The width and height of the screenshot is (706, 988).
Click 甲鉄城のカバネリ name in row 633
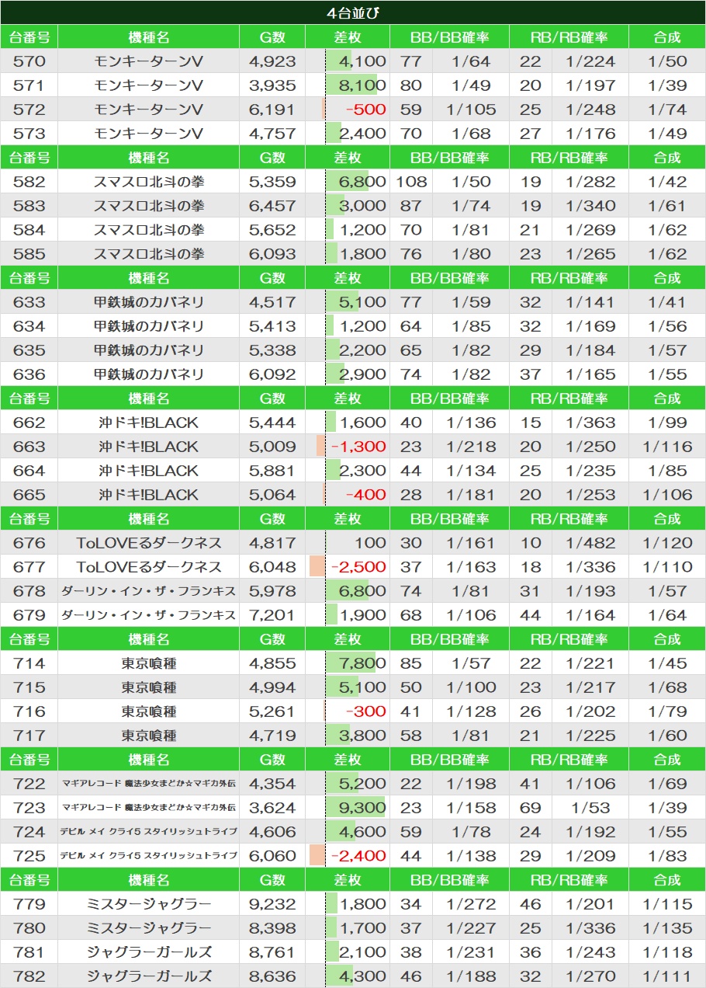[x=149, y=302]
